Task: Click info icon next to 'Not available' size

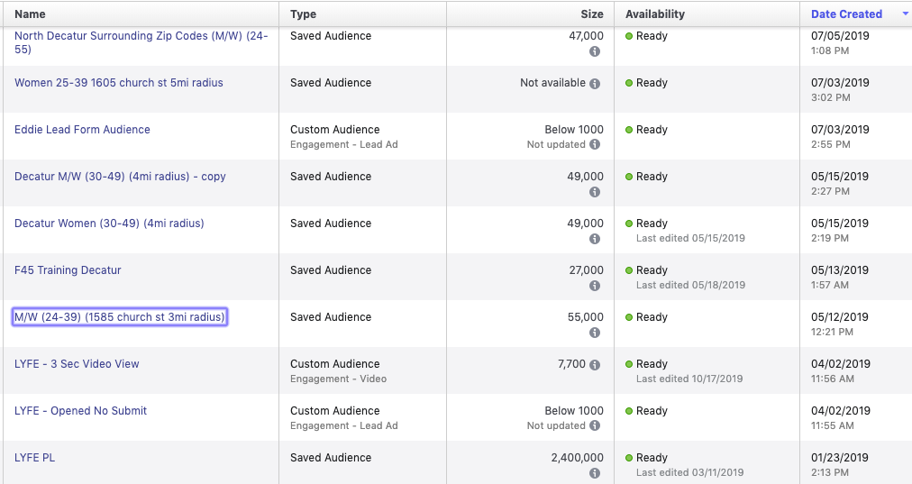Action: (x=595, y=83)
